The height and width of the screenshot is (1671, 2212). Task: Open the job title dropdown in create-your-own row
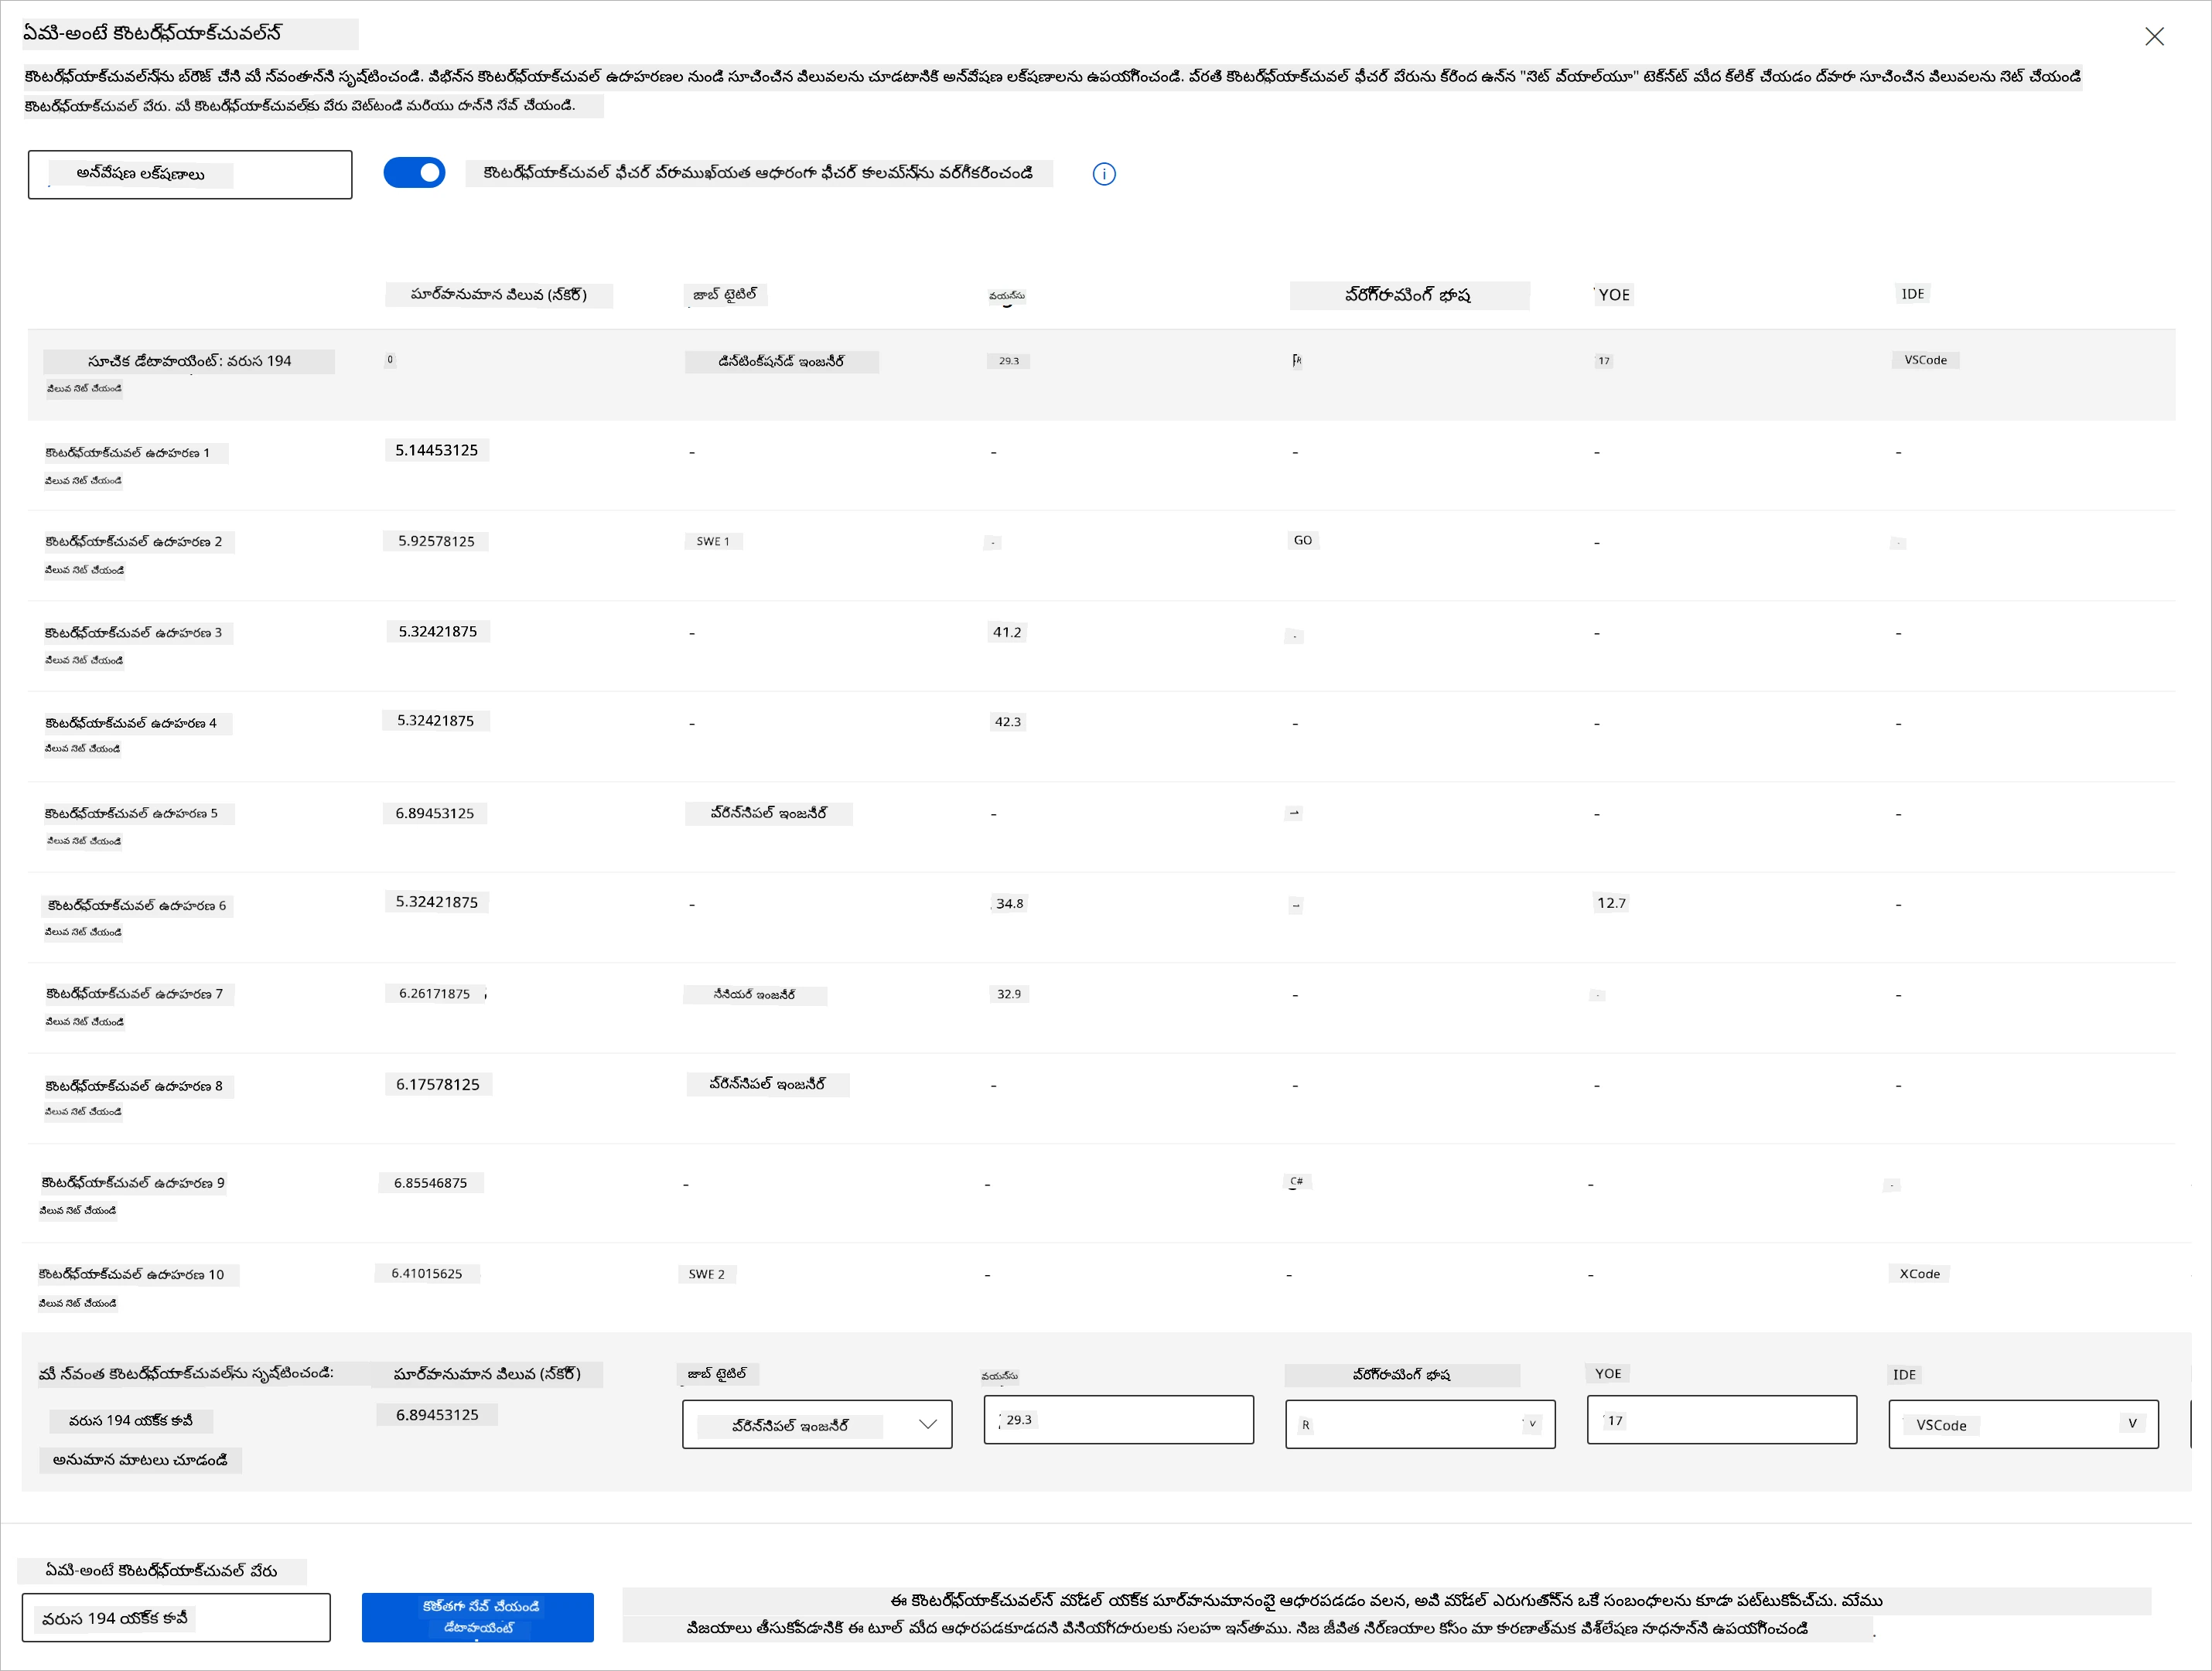[817, 1425]
